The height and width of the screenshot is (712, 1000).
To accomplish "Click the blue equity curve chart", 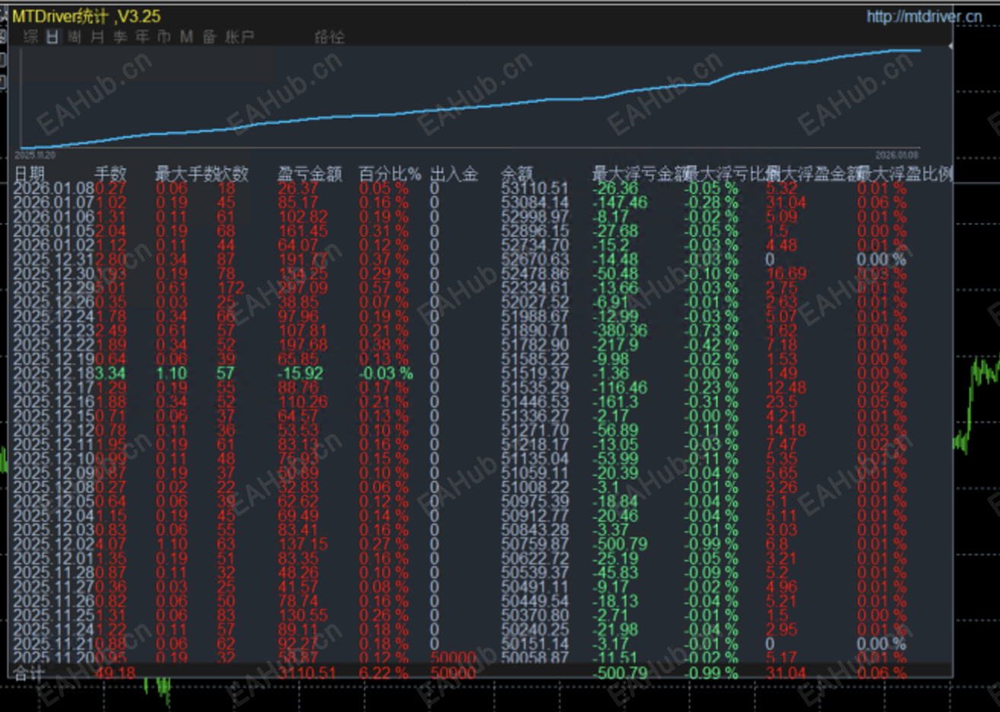I will [x=470, y=100].
